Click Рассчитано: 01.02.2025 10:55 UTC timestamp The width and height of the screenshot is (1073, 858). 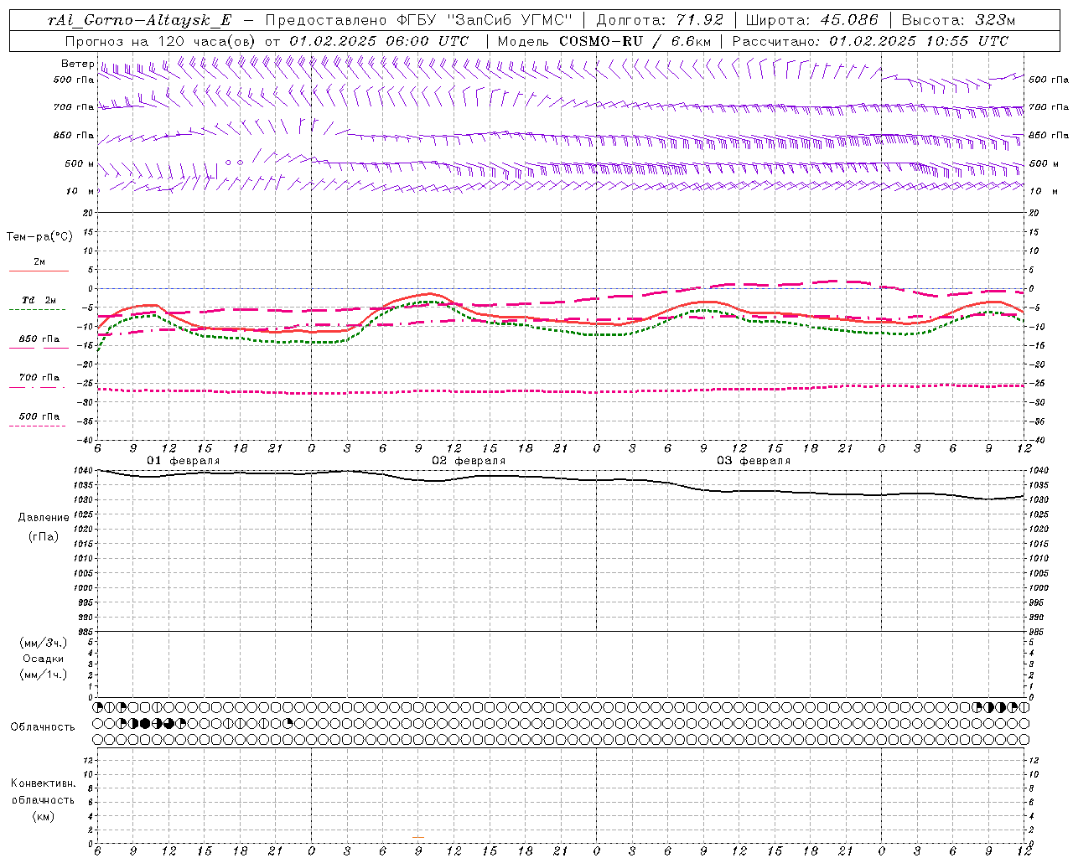(870, 41)
